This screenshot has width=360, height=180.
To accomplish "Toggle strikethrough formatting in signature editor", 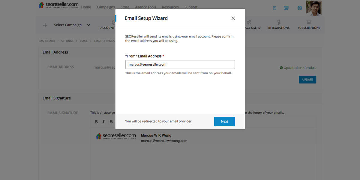I will (x=111, y=122).
